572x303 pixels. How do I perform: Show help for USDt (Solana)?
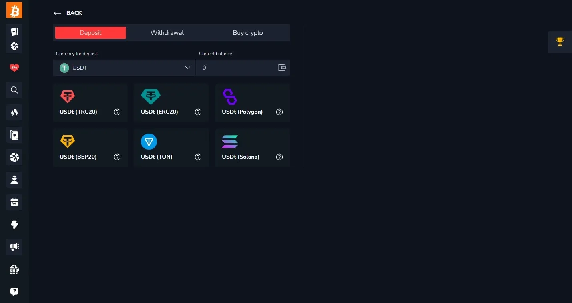(279, 157)
